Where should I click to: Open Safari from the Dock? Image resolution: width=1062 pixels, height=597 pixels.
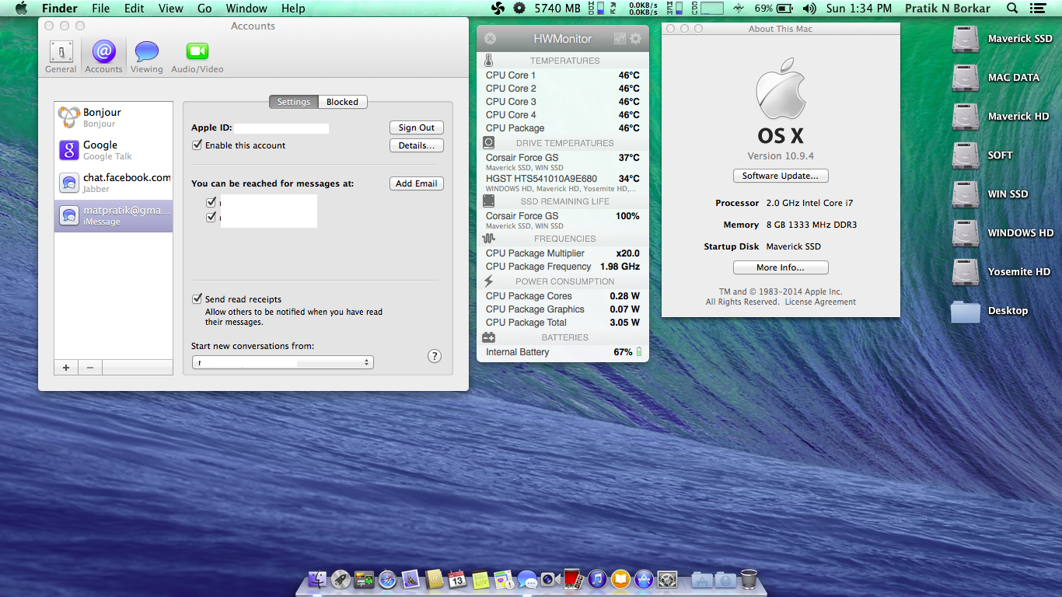tap(387, 578)
